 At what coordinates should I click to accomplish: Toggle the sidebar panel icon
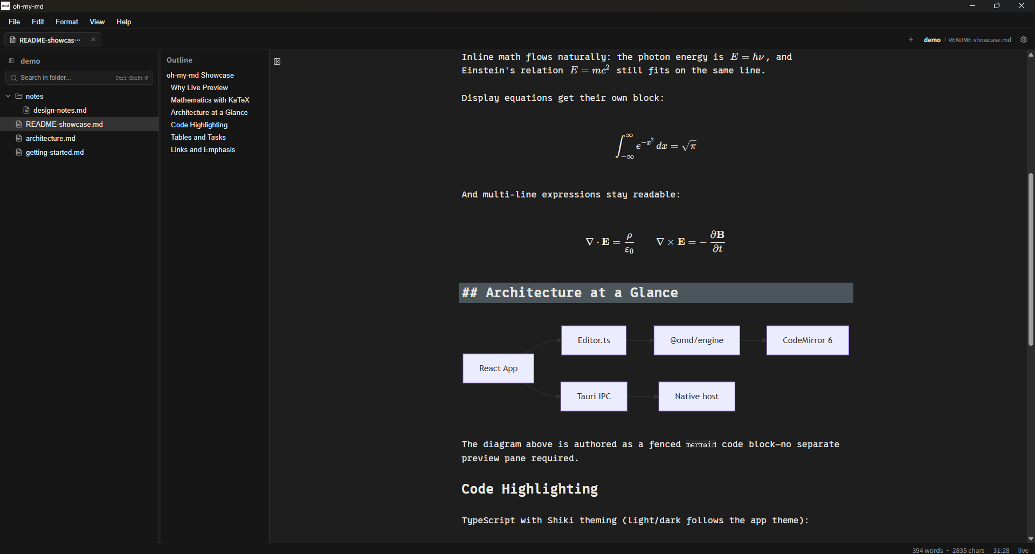[277, 61]
